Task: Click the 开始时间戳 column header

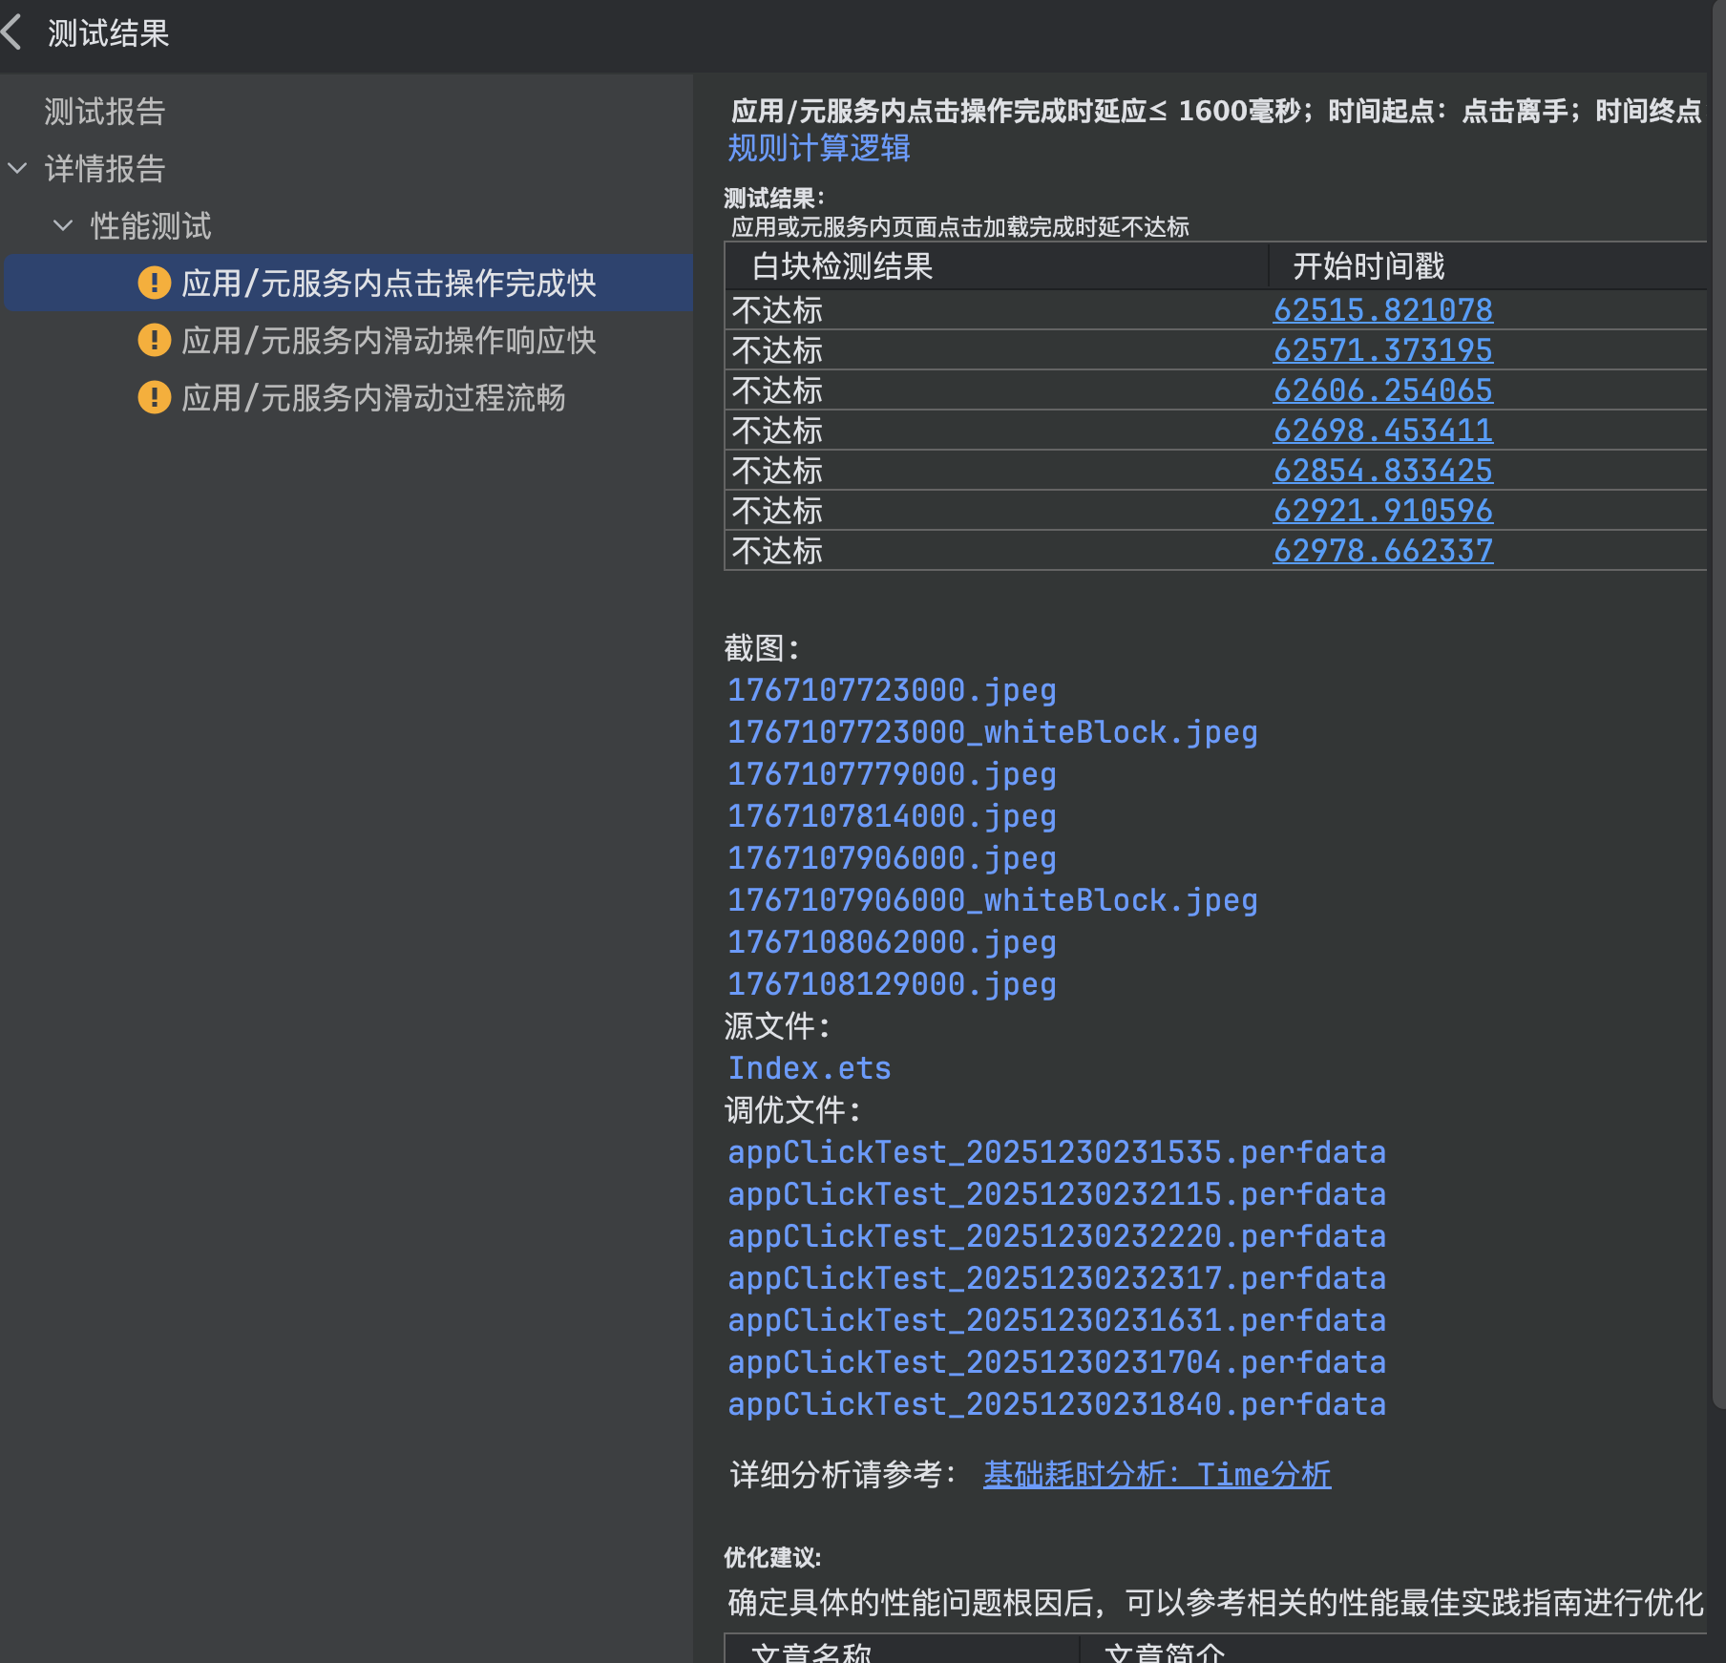Action: [x=1487, y=266]
